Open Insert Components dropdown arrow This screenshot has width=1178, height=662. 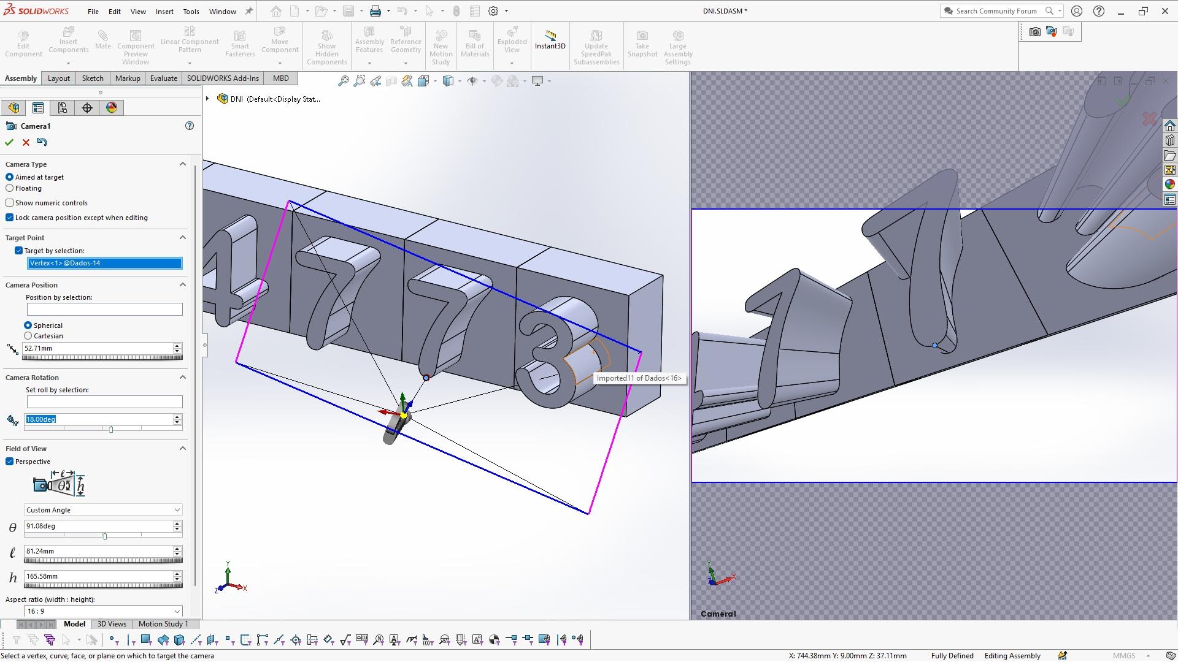click(68, 63)
